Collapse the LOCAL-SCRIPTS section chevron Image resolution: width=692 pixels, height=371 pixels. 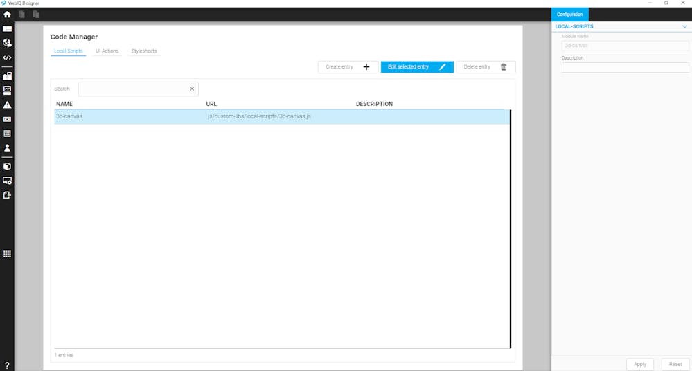pos(684,26)
